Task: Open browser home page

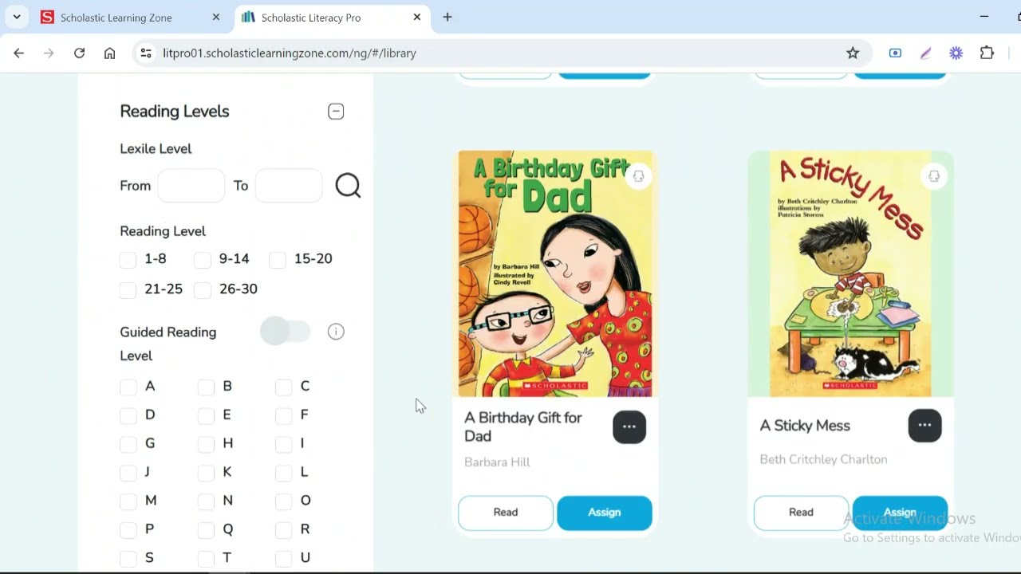Action: pos(110,53)
